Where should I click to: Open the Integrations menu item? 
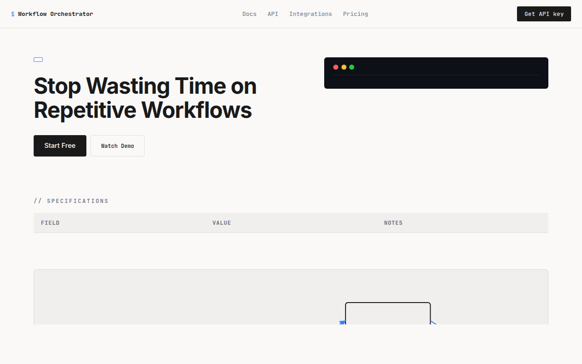click(311, 14)
